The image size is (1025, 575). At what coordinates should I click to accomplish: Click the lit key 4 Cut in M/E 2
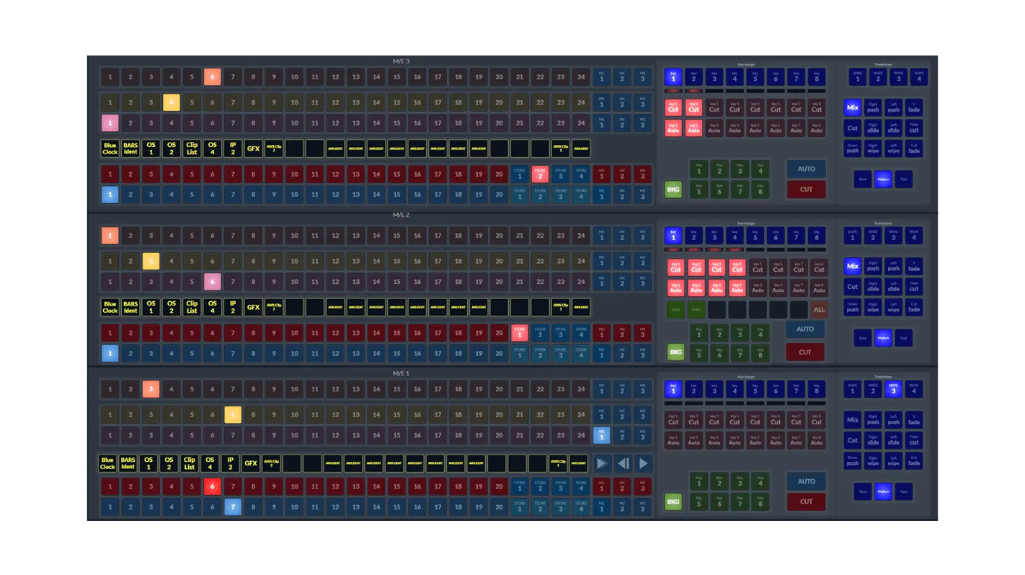click(737, 268)
